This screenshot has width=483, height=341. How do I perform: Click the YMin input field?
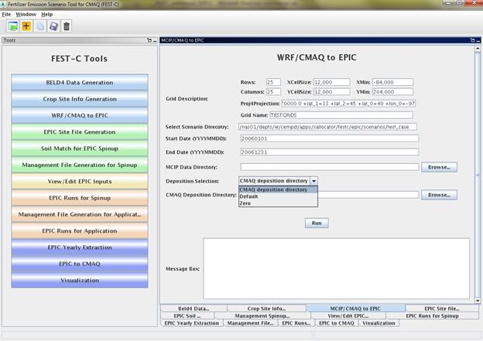pyautogui.click(x=392, y=92)
